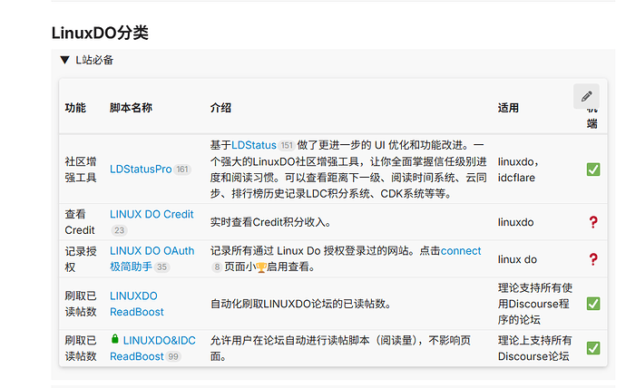Click the pencil edit icon on the table
The height and width of the screenshot is (388, 626).
pos(586,96)
